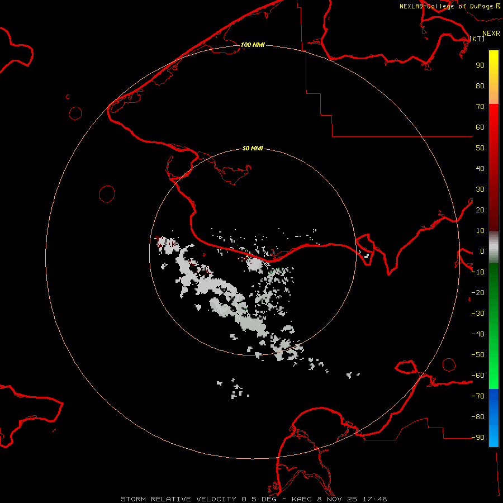
Task: Click the 40 value on velocity scale
Action: click(x=480, y=168)
